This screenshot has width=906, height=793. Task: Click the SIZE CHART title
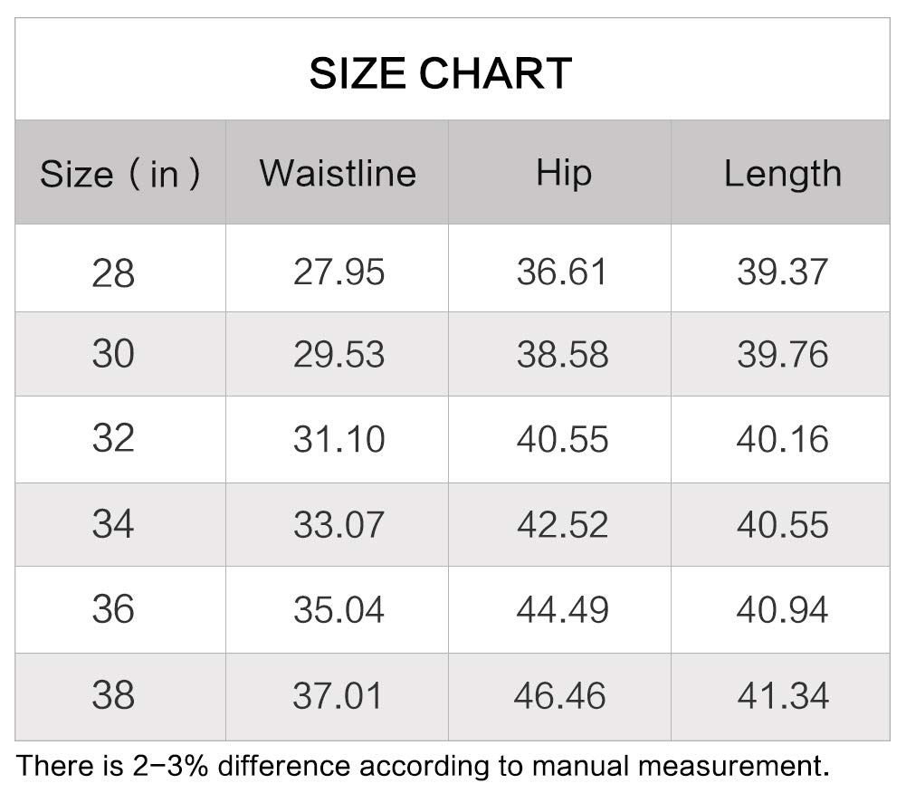click(441, 73)
